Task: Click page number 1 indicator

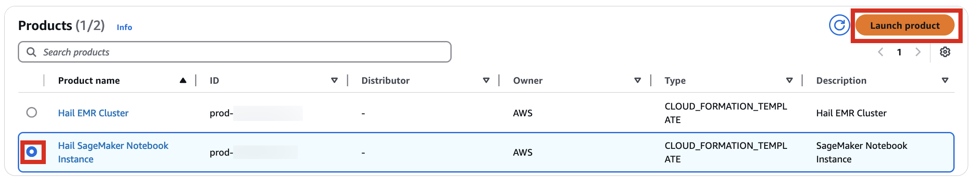Action: tap(899, 52)
